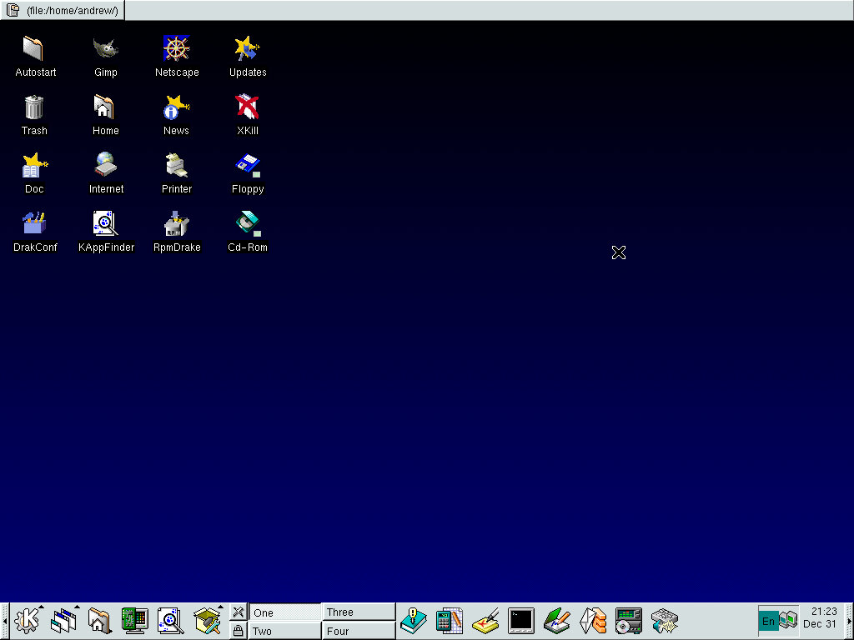Image resolution: width=854 pixels, height=640 pixels.
Task: Switch to virtual desktop Two
Action: [x=284, y=631]
